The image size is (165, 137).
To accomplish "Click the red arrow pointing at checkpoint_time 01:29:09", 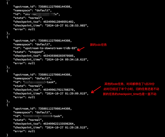I will (x=96, y=90).
